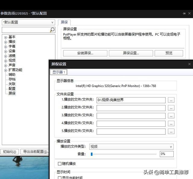Select 扩展功能 label in the settings tree
Screen dimensions: 193x179
coord(15,70)
